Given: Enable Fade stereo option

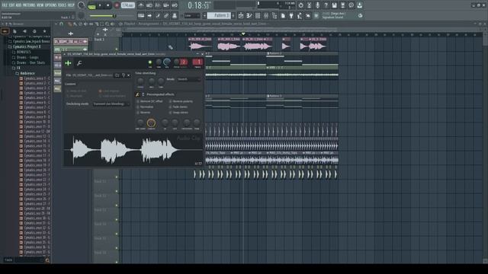Looking at the screenshot, I should (178, 107).
